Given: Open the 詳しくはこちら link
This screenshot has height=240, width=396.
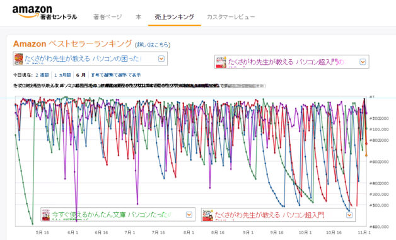Looking at the screenshot, I should point(153,45).
